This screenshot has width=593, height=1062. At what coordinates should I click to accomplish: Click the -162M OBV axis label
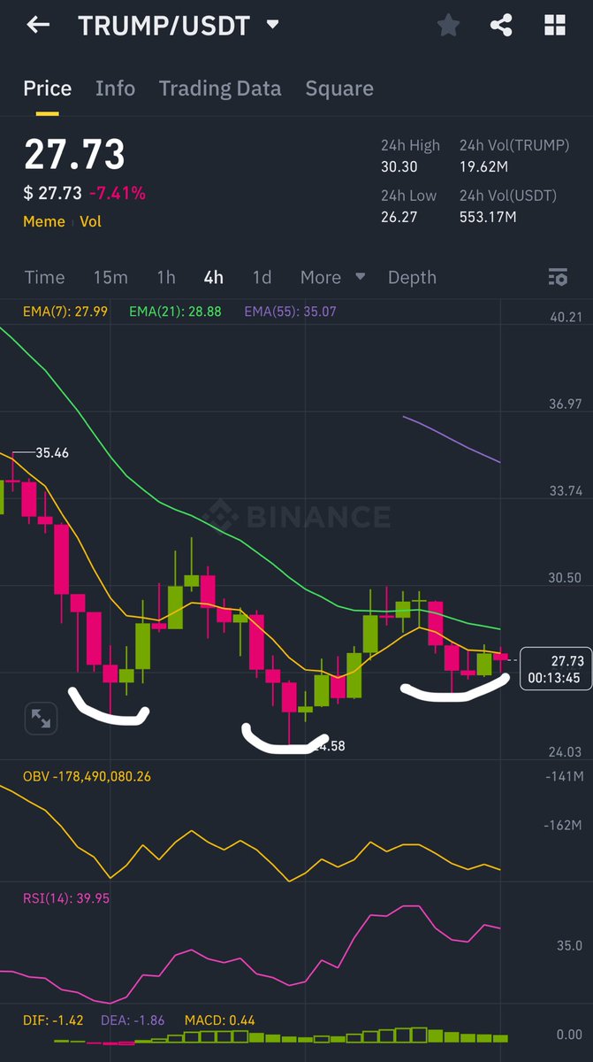coord(564,826)
